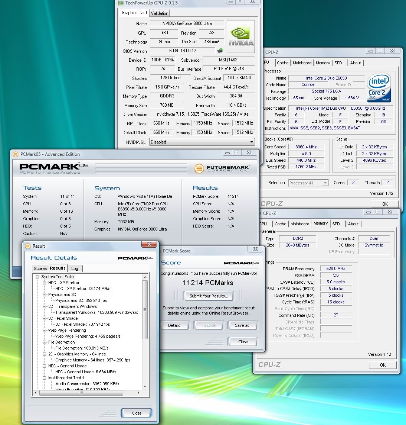The image size is (406, 425).
Task: Click the GPU-Z title bar icon
Action: pos(121,3)
